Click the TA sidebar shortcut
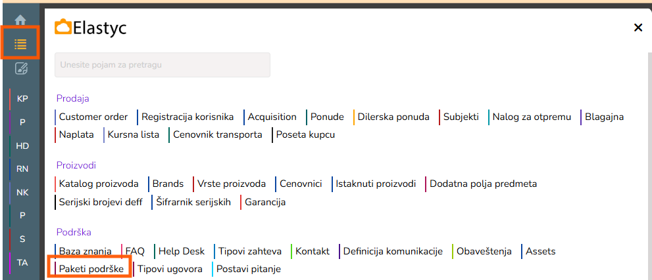This screenshot has height=280, width=652. (x=22, y=262)
